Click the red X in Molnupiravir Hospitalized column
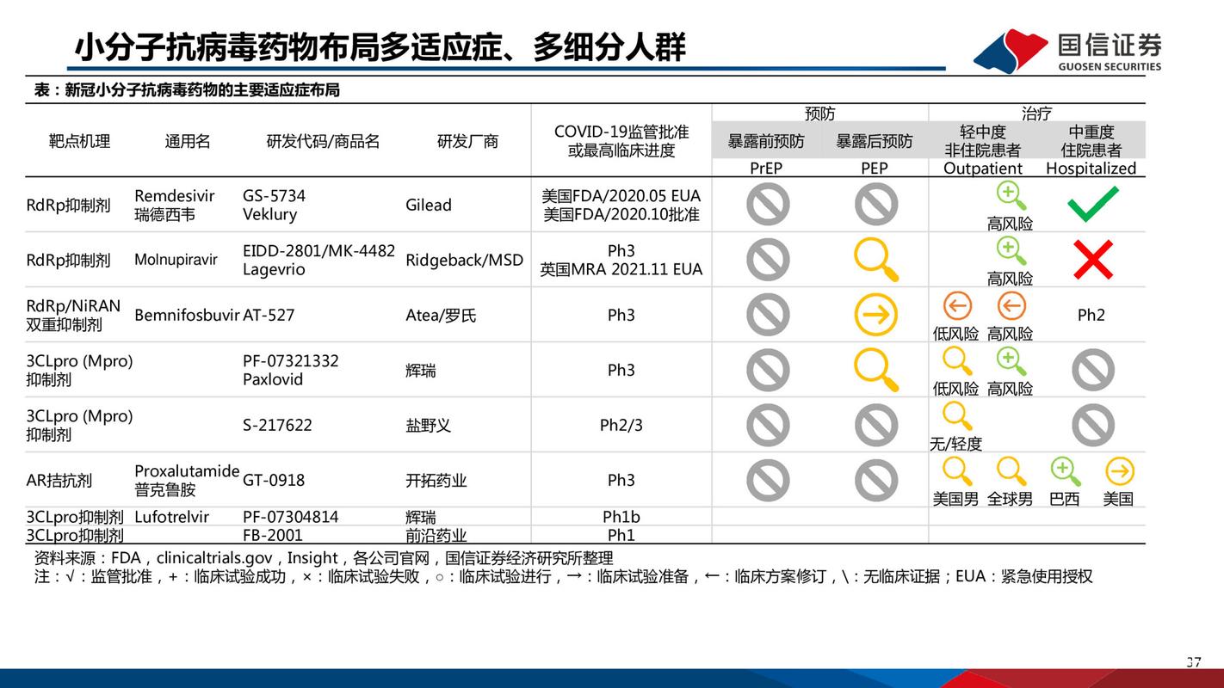The image size is (1224, 688). 1091,259
